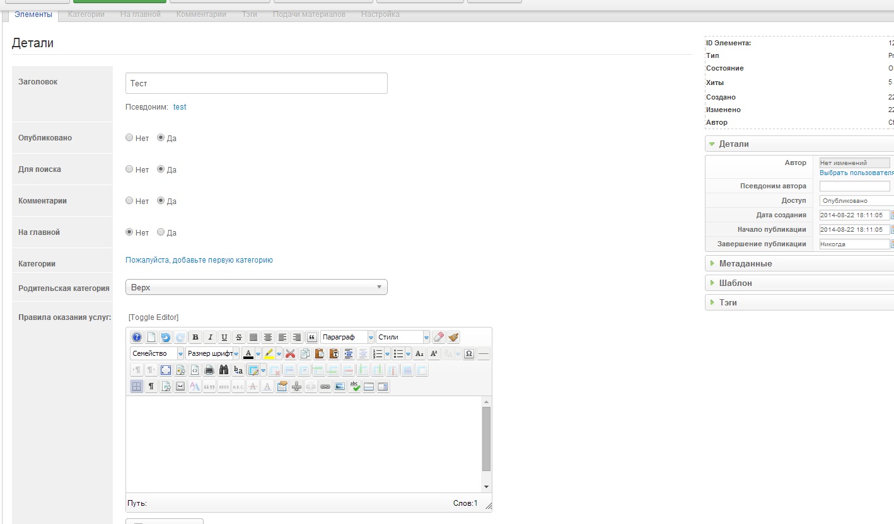Toggle fullscreen editor mode icon
Viewport: 894px width, 524px height.
click(165, 370)
